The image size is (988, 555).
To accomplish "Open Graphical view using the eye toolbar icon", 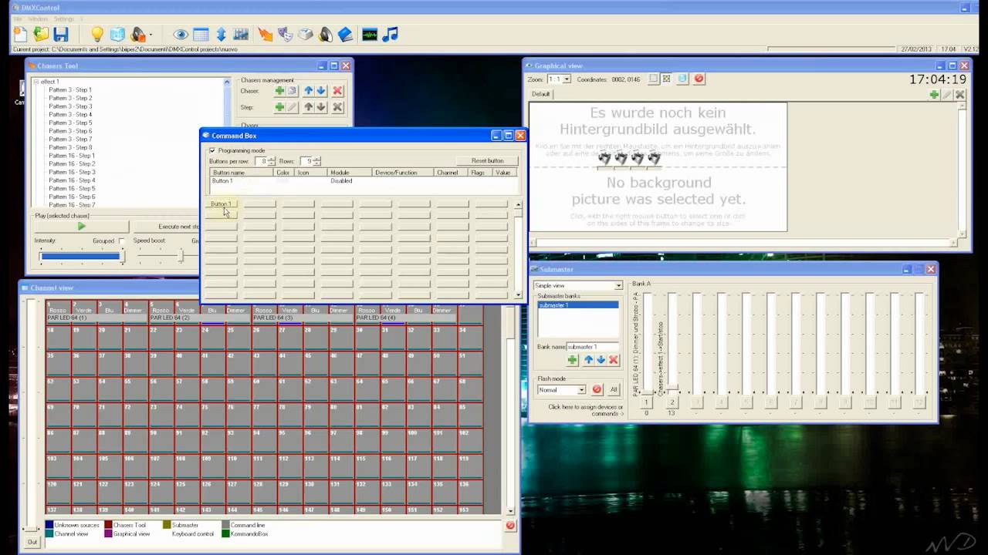I will pyautogui.click(x=181, y=34).
